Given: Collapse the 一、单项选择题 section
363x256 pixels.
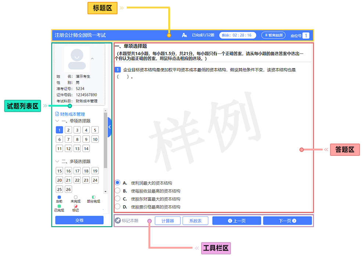Looking at the screenshot, I should pyautogui.click(x=57, y=121).
